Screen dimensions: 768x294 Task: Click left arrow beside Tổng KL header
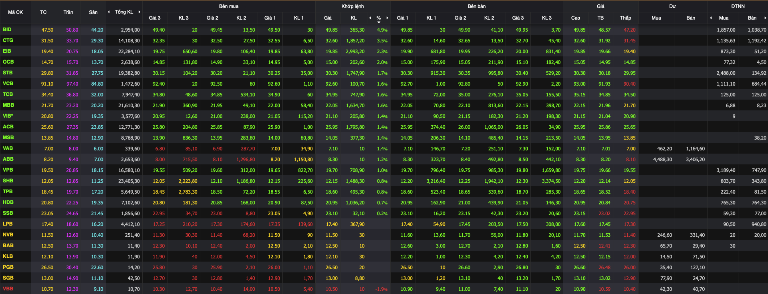[109, 12]
